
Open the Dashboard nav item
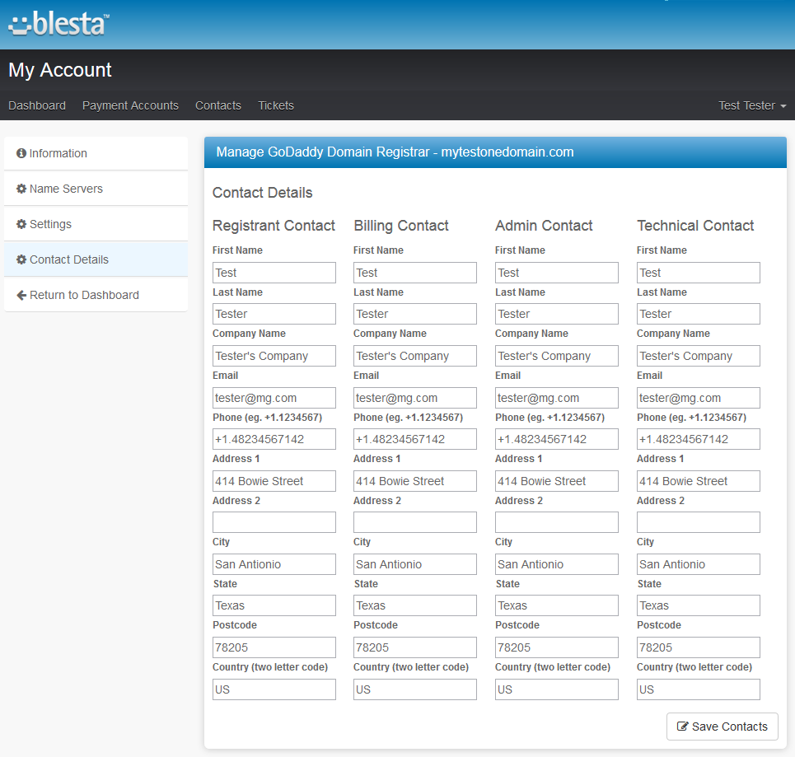(x=37, y=105)
